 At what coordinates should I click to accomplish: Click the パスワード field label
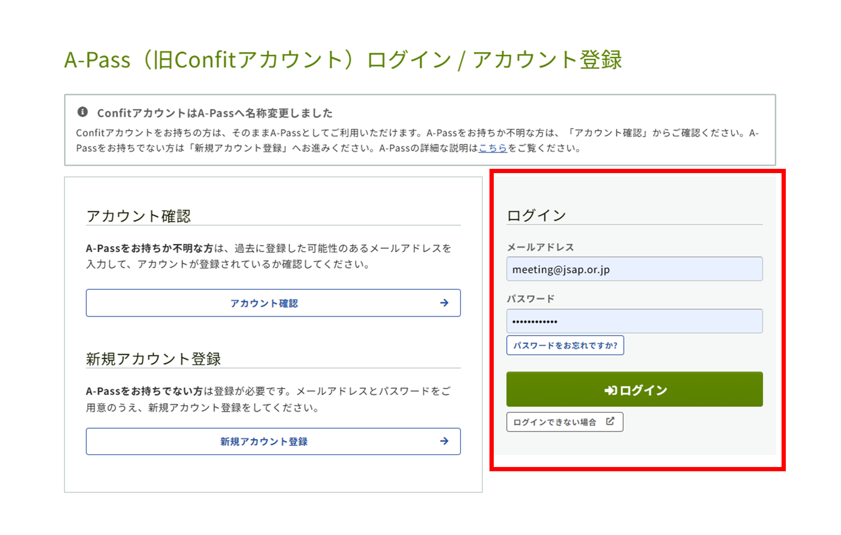point(530,299)
